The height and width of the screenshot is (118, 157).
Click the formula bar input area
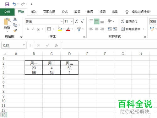click(x=109, y=45)
